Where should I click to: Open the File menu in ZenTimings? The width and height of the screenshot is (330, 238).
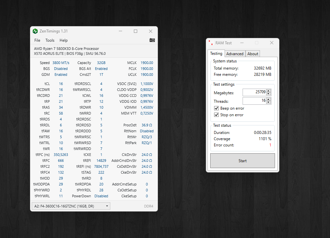tap(37, 40)
